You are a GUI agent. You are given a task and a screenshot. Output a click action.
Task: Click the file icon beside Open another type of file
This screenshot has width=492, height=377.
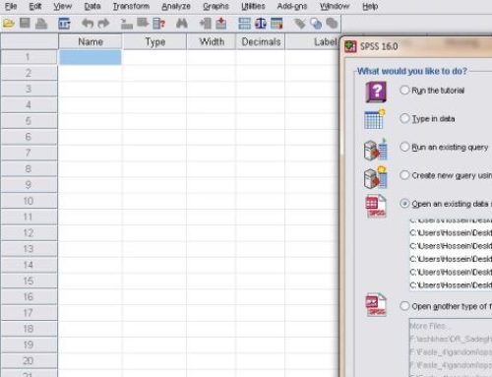[376, 304]
